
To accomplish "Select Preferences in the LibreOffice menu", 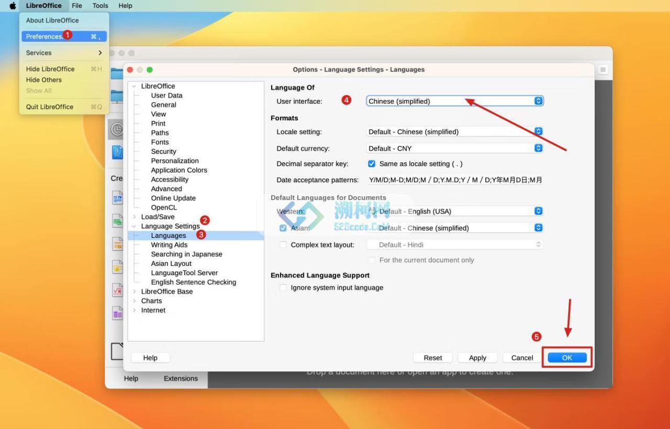I will (x=64, y=37).
